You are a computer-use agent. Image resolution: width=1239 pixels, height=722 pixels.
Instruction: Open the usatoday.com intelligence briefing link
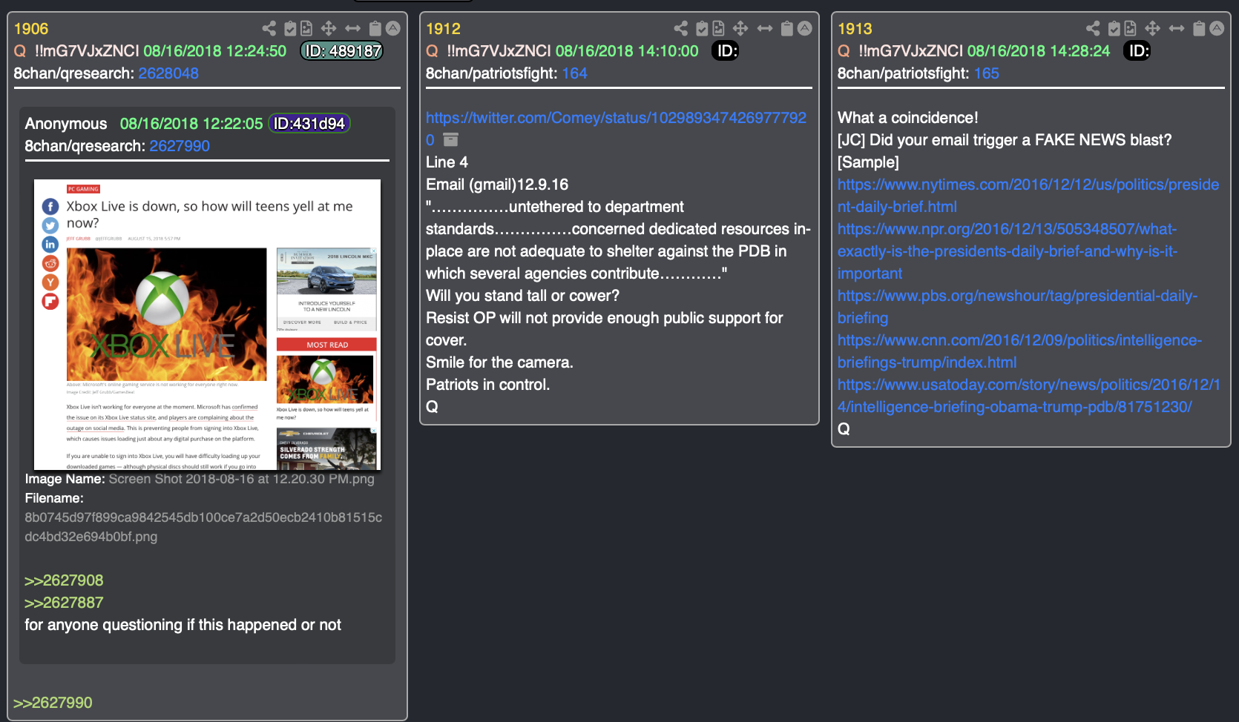tap(1029, 396)
